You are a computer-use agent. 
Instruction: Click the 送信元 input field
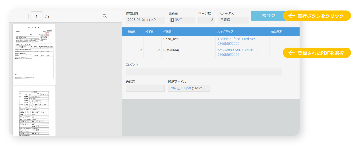(x=145, y=88)
